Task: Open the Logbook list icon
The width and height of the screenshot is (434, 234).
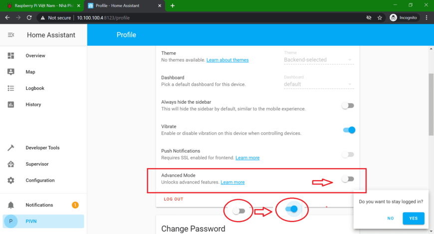Action: coord(11,88)
